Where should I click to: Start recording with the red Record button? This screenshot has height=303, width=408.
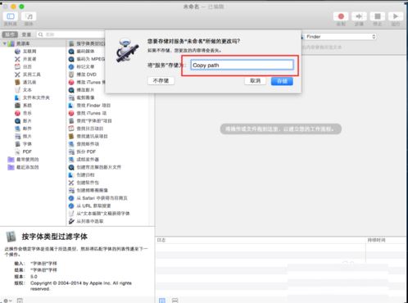(341, 16)
